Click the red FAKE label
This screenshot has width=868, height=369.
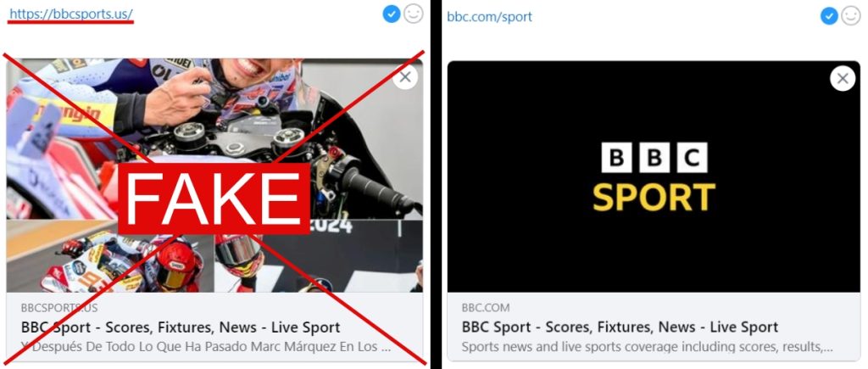tap(214, 198)
